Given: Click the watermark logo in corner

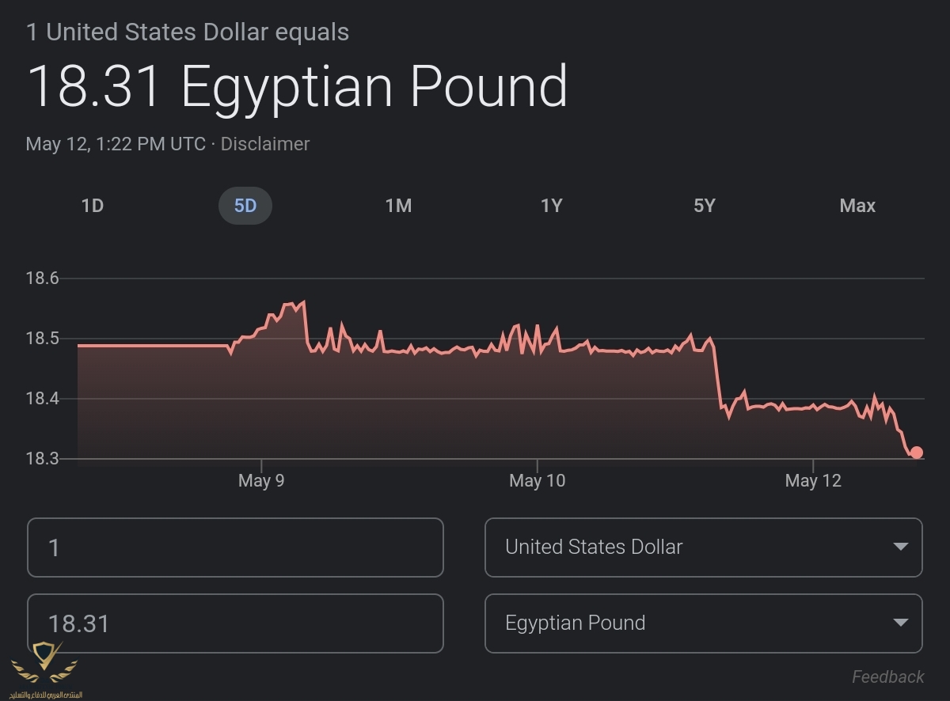Looking at the screenshot, I should click(x=44, y=669).
